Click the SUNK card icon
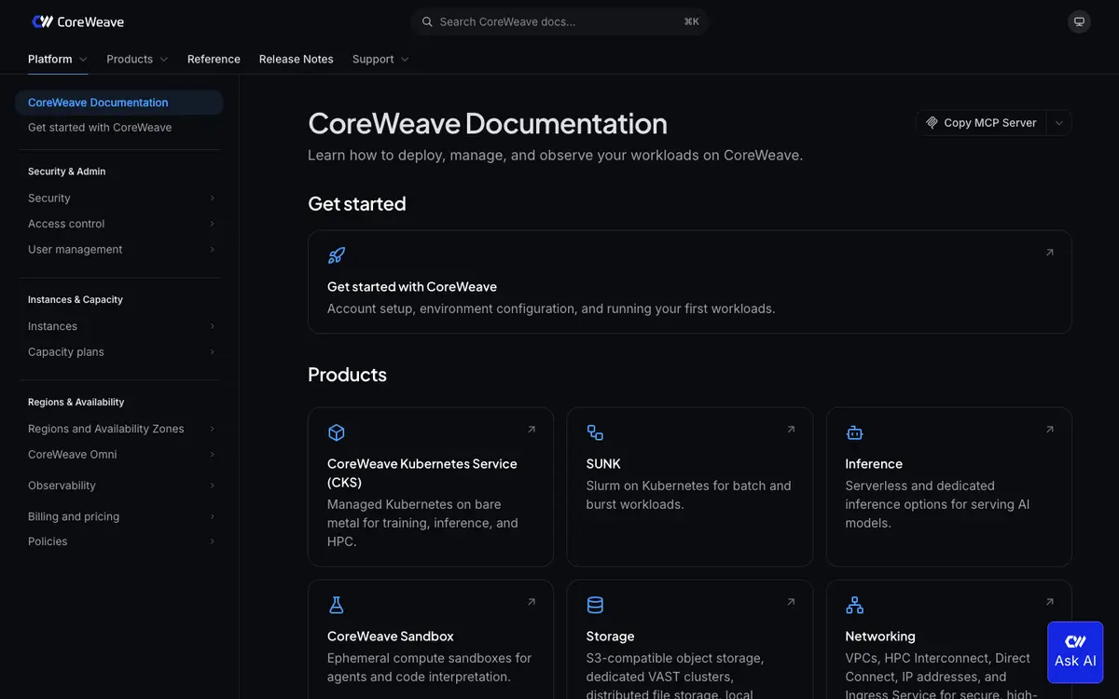1119x699 pixels. (x=595, y=432)
